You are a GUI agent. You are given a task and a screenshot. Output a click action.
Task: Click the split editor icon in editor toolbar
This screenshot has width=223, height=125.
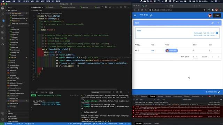(125, 7)
